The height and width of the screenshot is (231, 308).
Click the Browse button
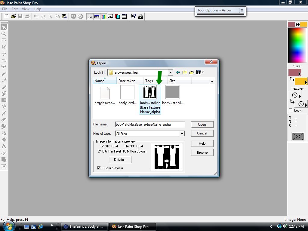(202, 152)
